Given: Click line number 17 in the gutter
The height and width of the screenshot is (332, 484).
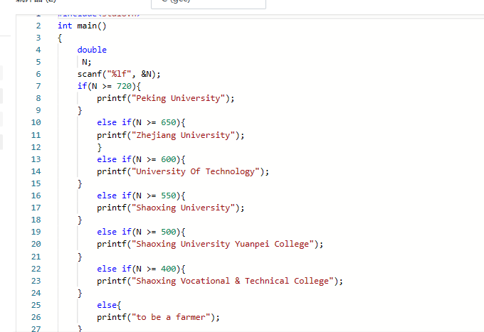Looking at the screenshot, I should coord(36,208).
